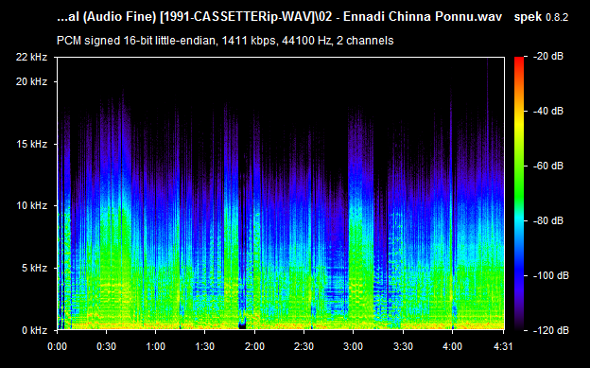The height and width of the screenshot is (368, 590).
Task: Click the -120 dB legend label
Action: pyautogui.click(x=550, y=330)
